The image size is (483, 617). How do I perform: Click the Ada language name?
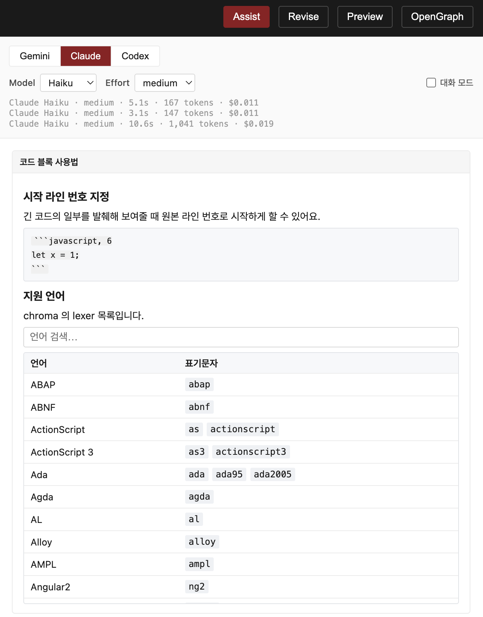[39, 475]
